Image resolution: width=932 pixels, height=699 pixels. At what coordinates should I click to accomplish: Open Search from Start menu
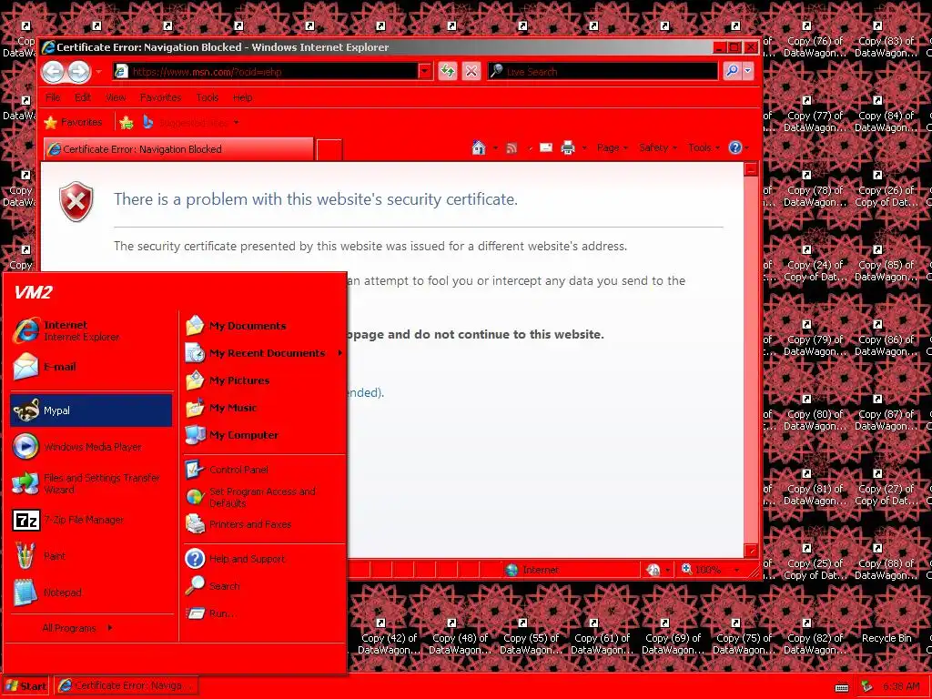point(264,586)
